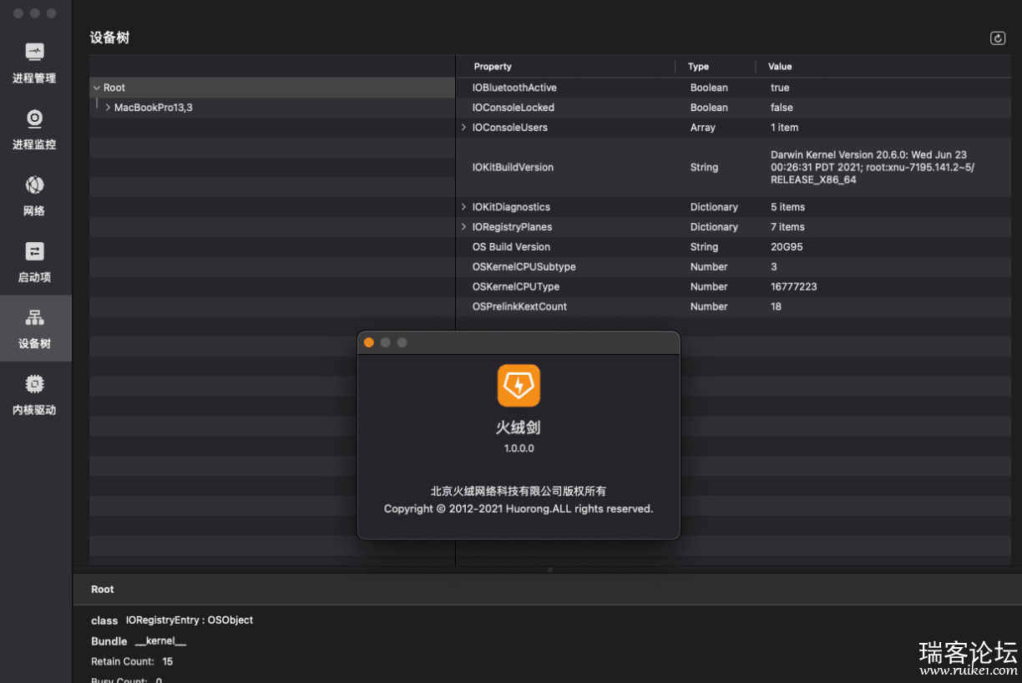Click the Property column header
Image resolution: width=1022 pixels, height=683 pixels.
(x=493, y=67)
